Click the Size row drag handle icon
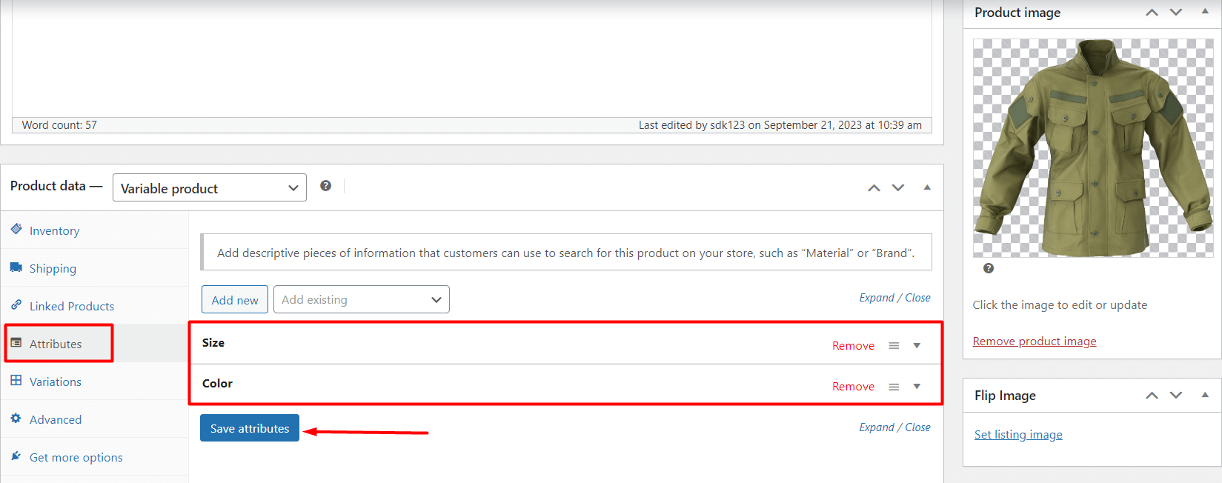 coord(894,346)
